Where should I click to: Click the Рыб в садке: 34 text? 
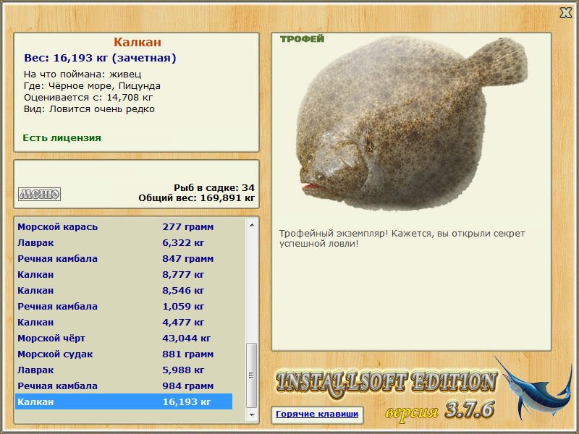coord(214,187)
